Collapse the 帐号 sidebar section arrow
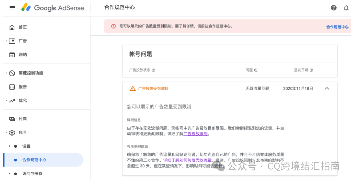The height and width of the screenshot is (180, 351). click(x=6, y=132)
